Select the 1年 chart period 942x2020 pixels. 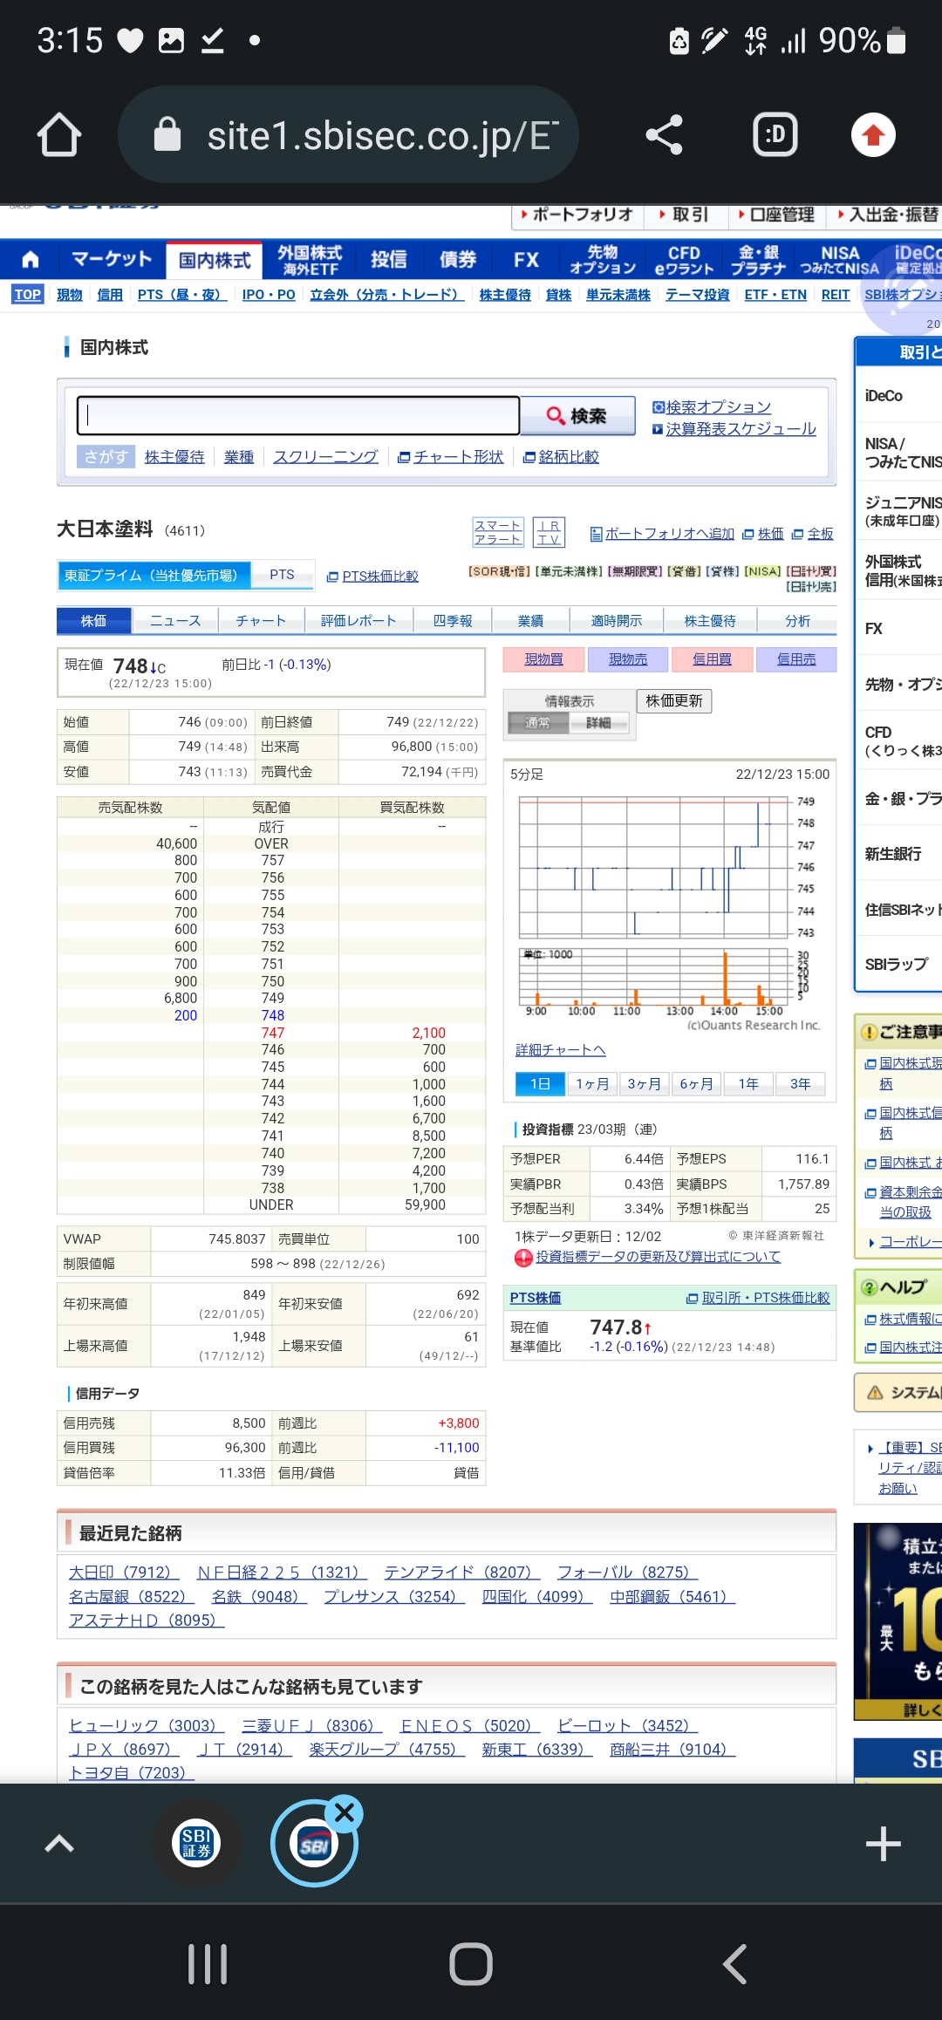[x=748, y=1084]
